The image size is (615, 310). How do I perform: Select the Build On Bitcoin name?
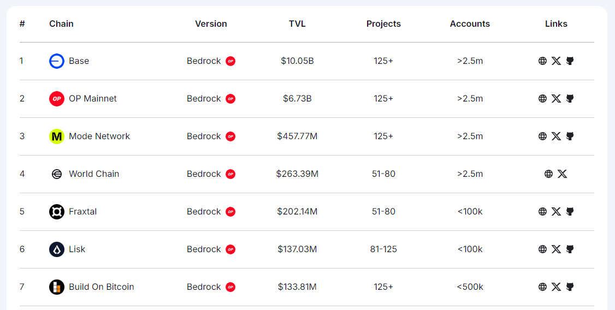(x=102, y=287)
